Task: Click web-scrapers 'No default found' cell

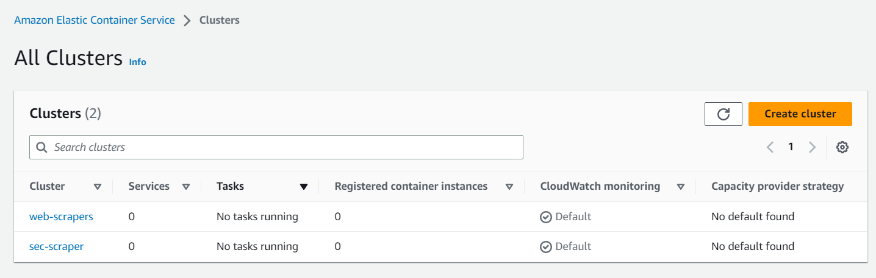Action: pyautogui.click(x=753, y=217)
